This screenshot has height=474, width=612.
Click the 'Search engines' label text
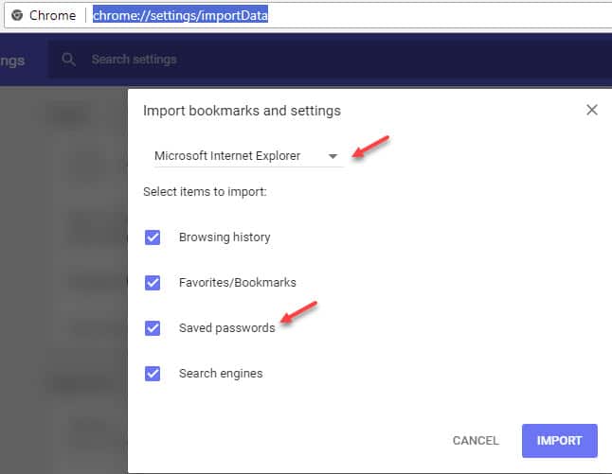(x=221, y=374)
